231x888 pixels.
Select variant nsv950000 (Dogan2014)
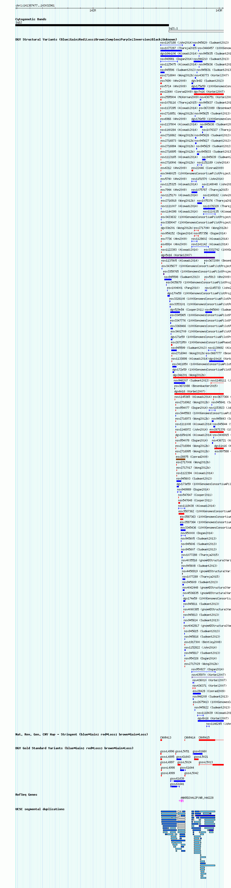point(197,533)
